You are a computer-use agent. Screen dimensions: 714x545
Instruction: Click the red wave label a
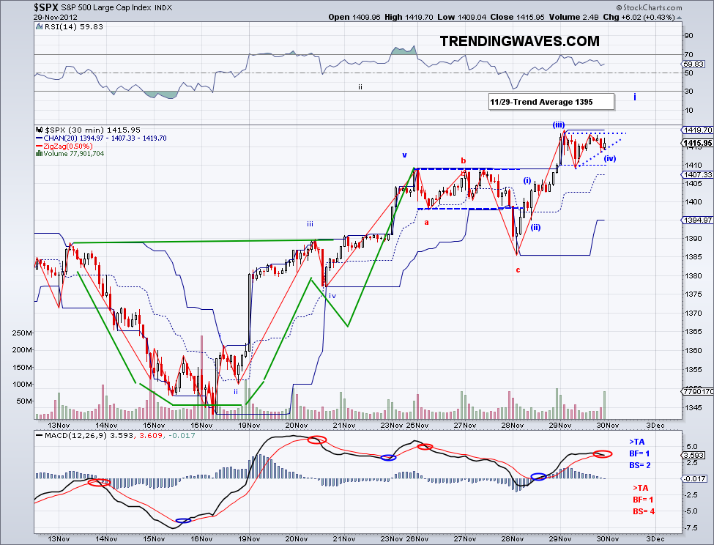click(427, 222)
